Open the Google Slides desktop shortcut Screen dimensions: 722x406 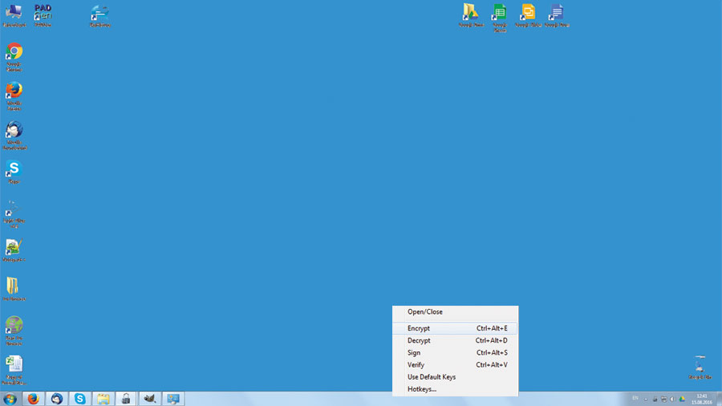tap(528, 15)
